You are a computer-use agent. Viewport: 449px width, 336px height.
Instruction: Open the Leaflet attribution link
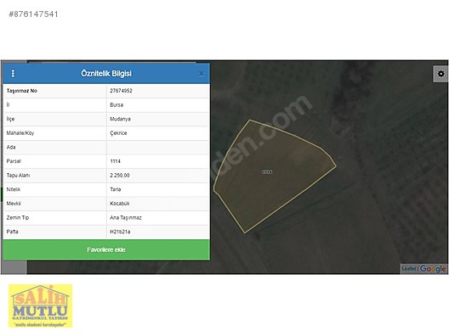(x=408, y=269)
